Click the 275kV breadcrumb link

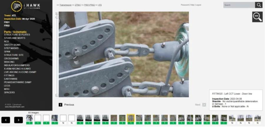click(78, 5)
